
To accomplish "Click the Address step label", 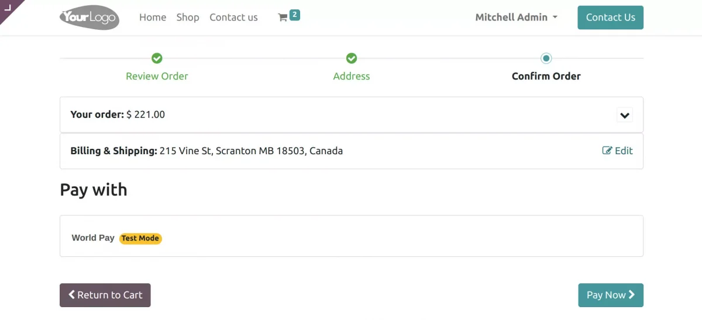I will pyautogui.click(x=352, y=76).
